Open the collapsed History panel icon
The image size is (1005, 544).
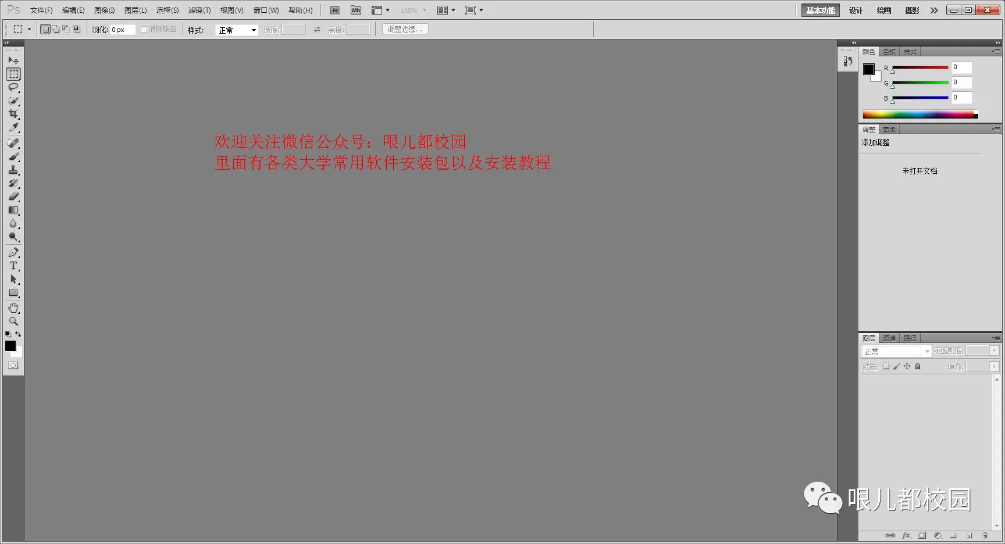point(847,61)
